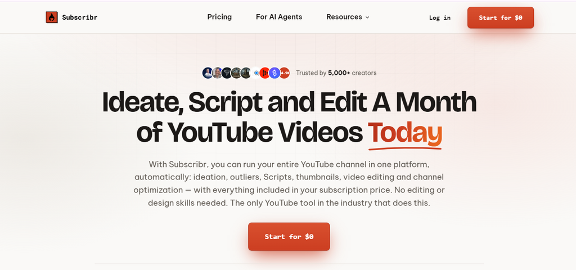
Task: Click the chevron next to Resources
Action: point(367,17)
